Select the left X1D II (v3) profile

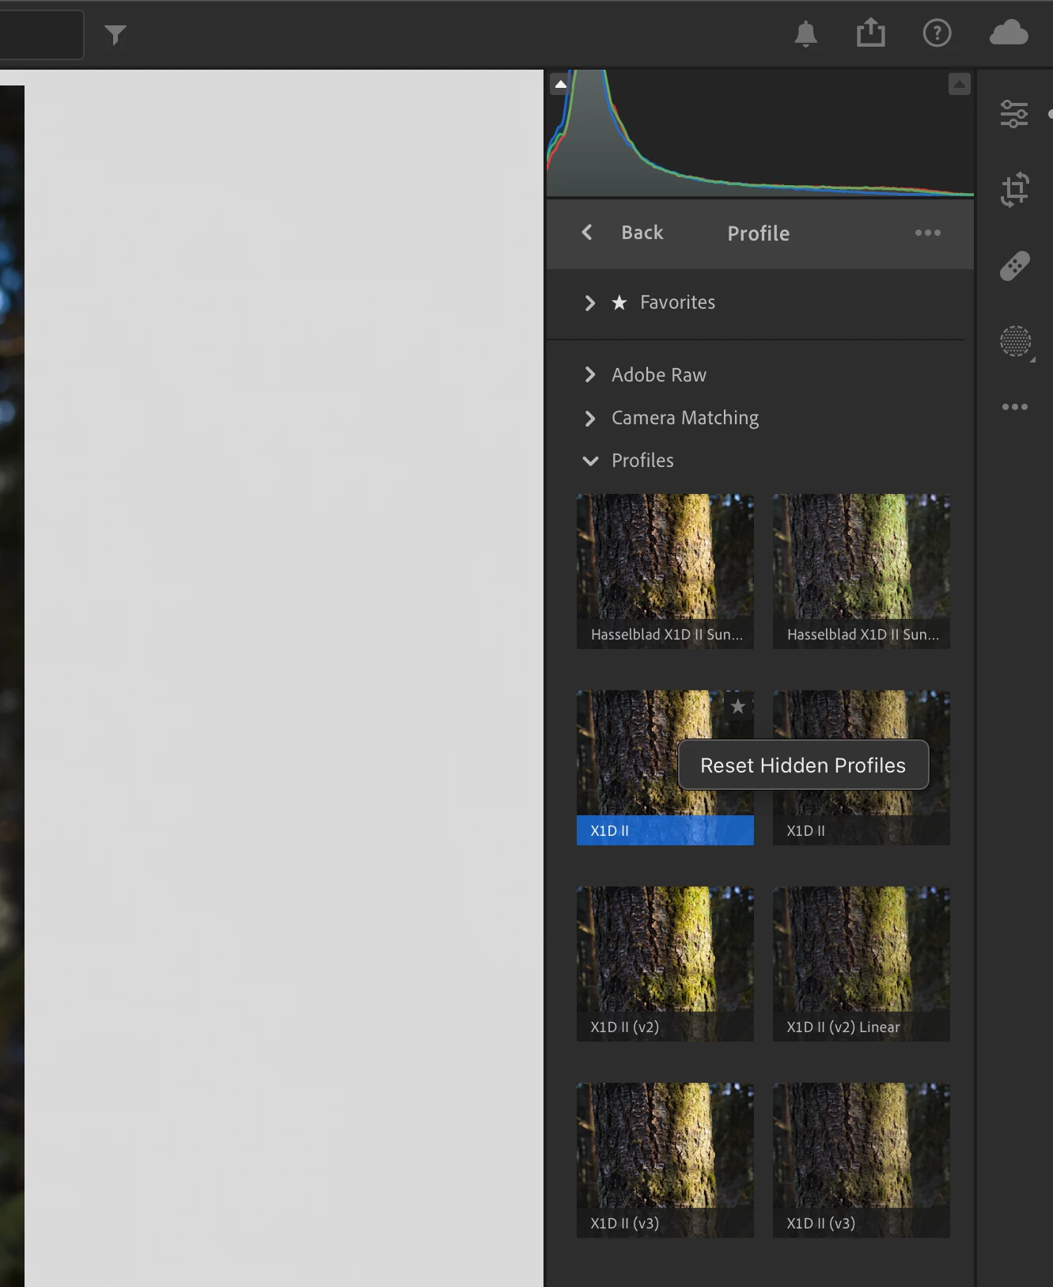665,1160
